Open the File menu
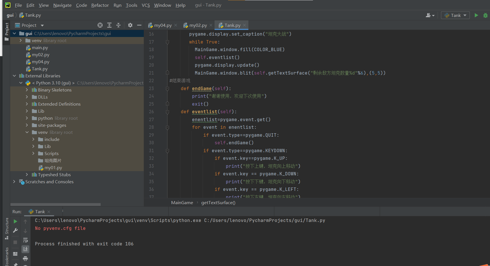The image size is (490, 266). click(x=18, y=5)
